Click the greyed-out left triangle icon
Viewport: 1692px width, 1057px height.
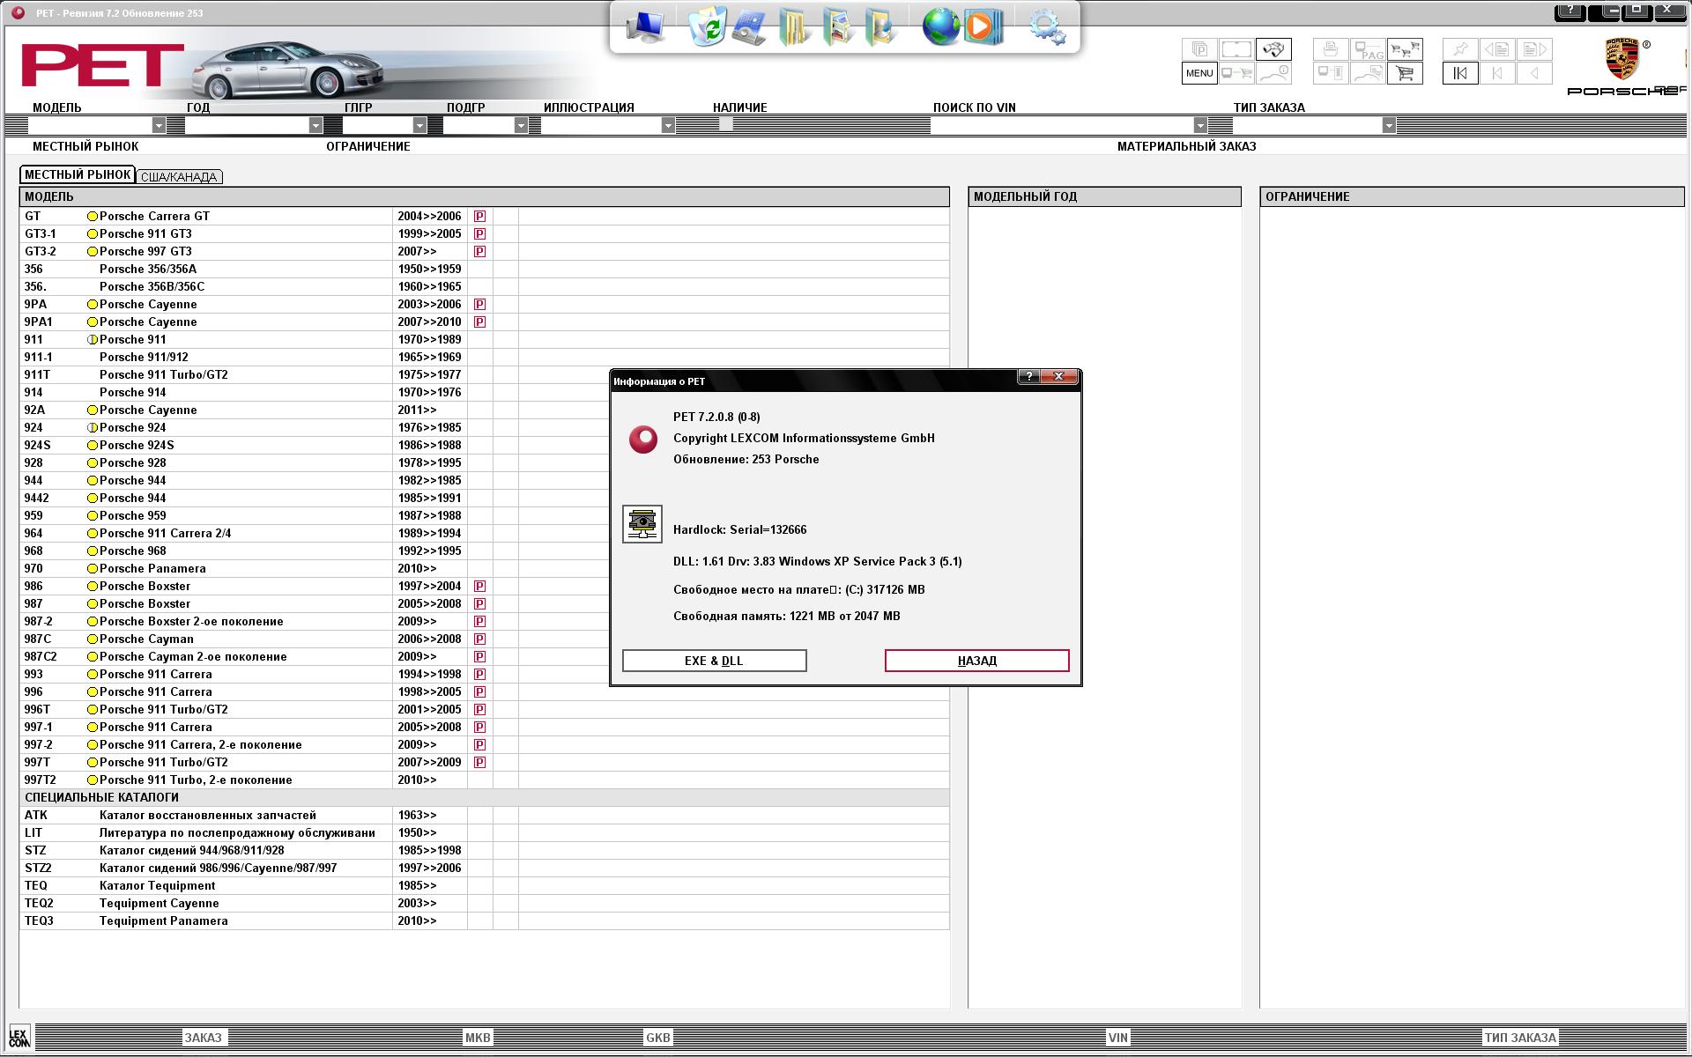click(1534, 73)
